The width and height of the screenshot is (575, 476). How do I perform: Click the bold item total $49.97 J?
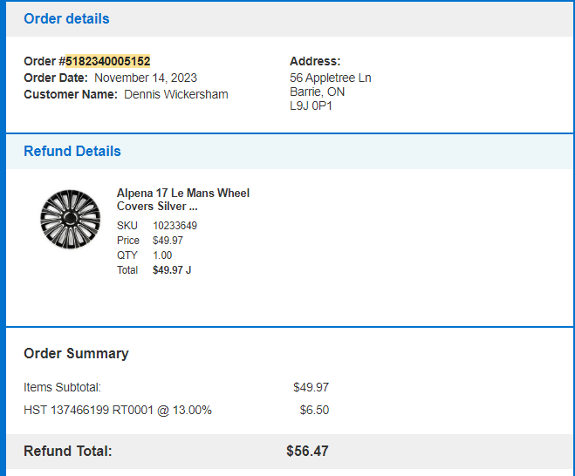[172, 270]
